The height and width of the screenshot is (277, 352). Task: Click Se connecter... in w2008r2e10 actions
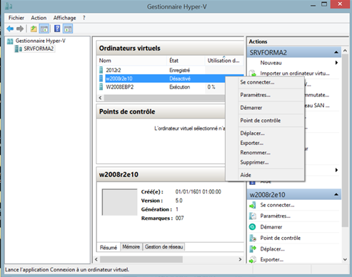pyautogui.click(x=277, y=205)
